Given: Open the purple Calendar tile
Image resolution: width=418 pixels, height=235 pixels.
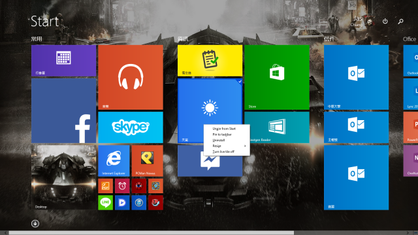Looking at the screenshot, I should click(64, 61).
